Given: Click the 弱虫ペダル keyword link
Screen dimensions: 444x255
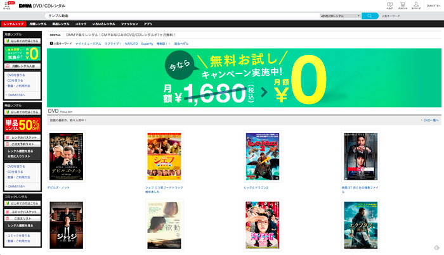Looking at the screenshot, I should coord(181,44).
